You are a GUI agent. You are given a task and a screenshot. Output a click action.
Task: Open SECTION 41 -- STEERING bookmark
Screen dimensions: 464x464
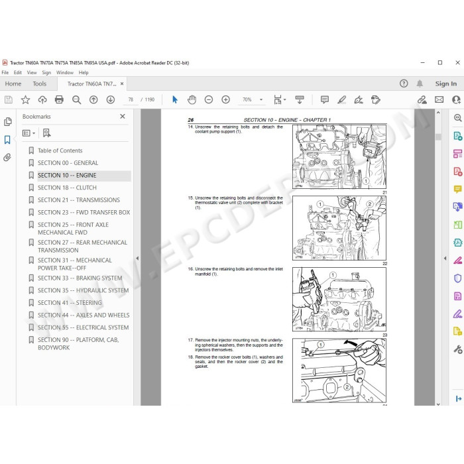coord(70,303)
